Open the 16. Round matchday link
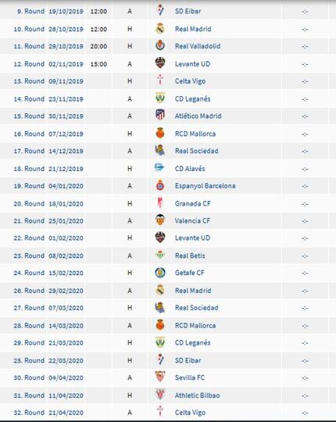Screen dimensions: 336x422 29,134
